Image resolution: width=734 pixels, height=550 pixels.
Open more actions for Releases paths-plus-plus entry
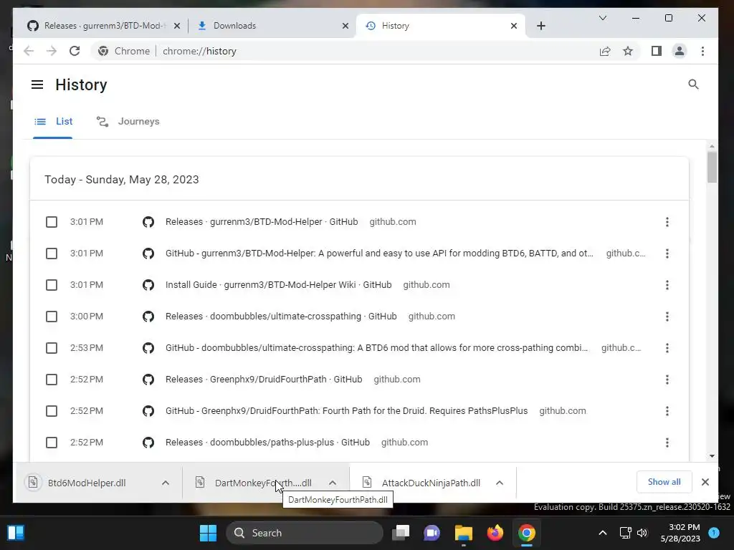tap(667, 443)
